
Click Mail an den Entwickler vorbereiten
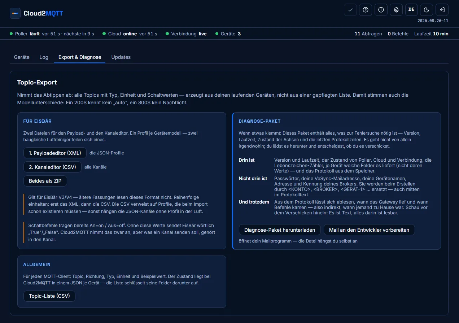(x=369, y=230)
